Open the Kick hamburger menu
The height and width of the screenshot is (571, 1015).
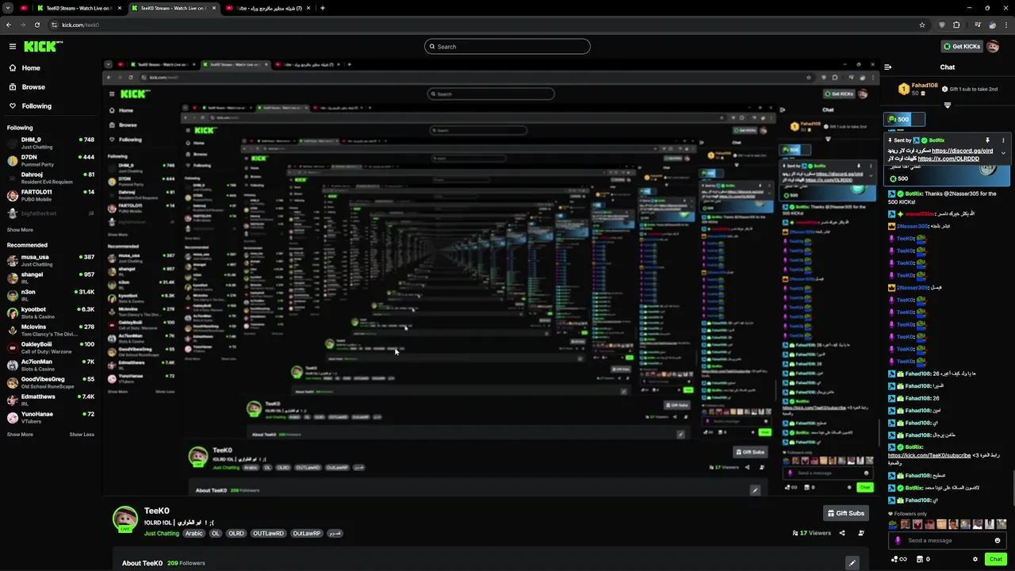pos(13,46)
